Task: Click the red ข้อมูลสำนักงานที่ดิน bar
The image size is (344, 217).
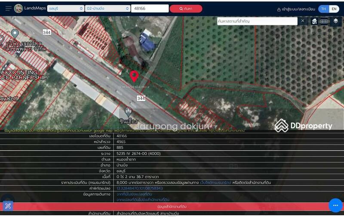Action: [x=172, y=207]
